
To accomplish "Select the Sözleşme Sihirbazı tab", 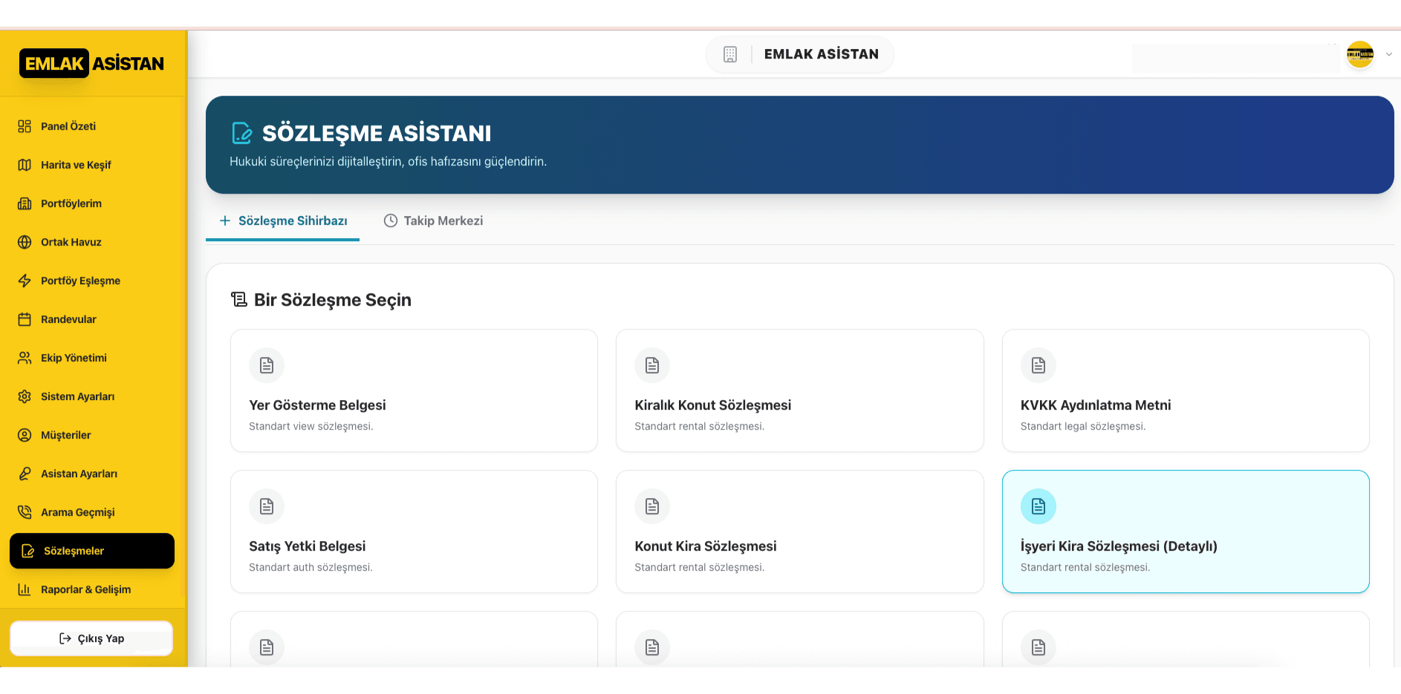I will tap(283, 221).
